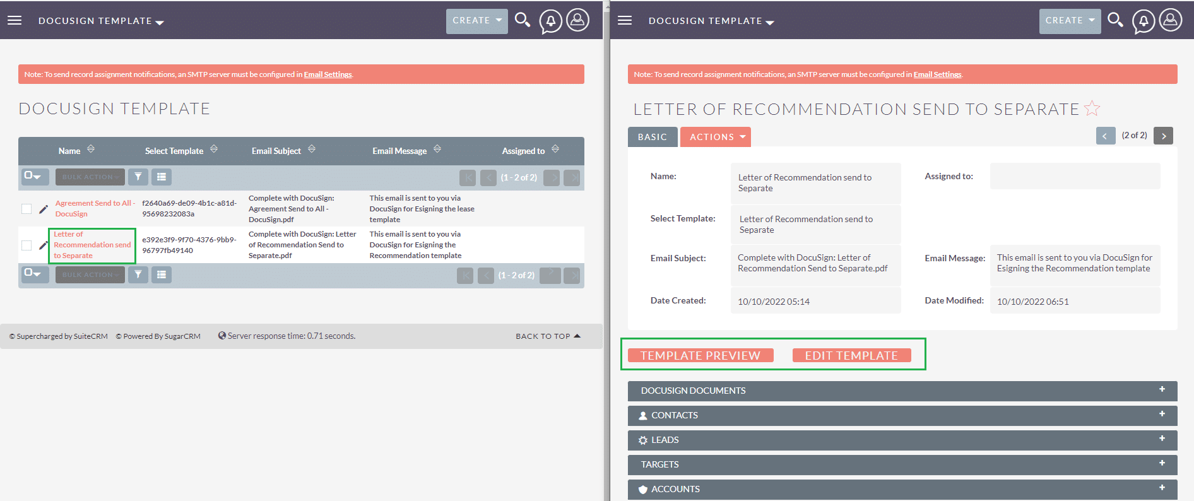This screenshot has width=1194, height=501.
Task: Open select-all dropdown in top list toolbar
Action: 35,177
